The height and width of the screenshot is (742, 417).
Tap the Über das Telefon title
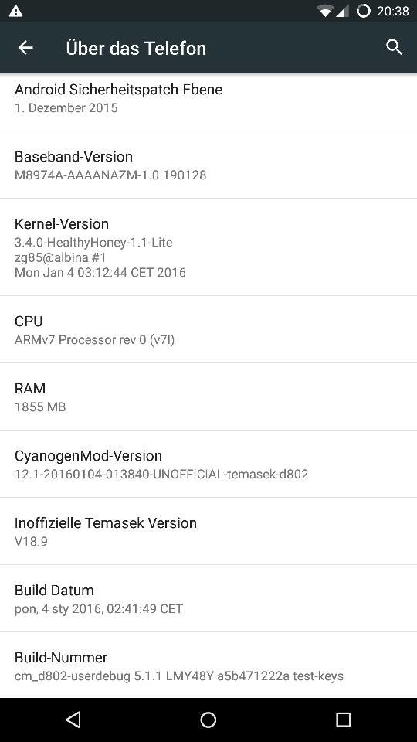pyautogui.click(x=136, y=48)
